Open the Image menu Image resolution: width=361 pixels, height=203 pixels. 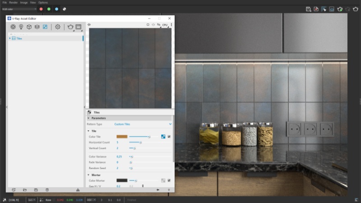point(24,3)
